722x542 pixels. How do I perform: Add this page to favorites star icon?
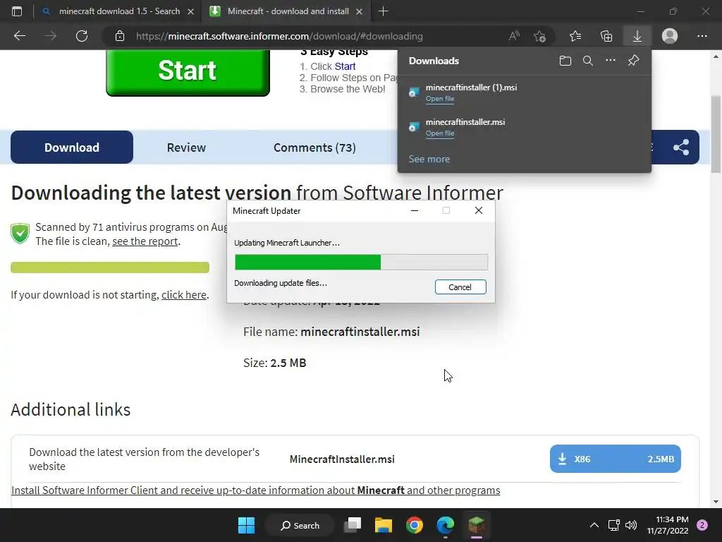pos(539,36)
